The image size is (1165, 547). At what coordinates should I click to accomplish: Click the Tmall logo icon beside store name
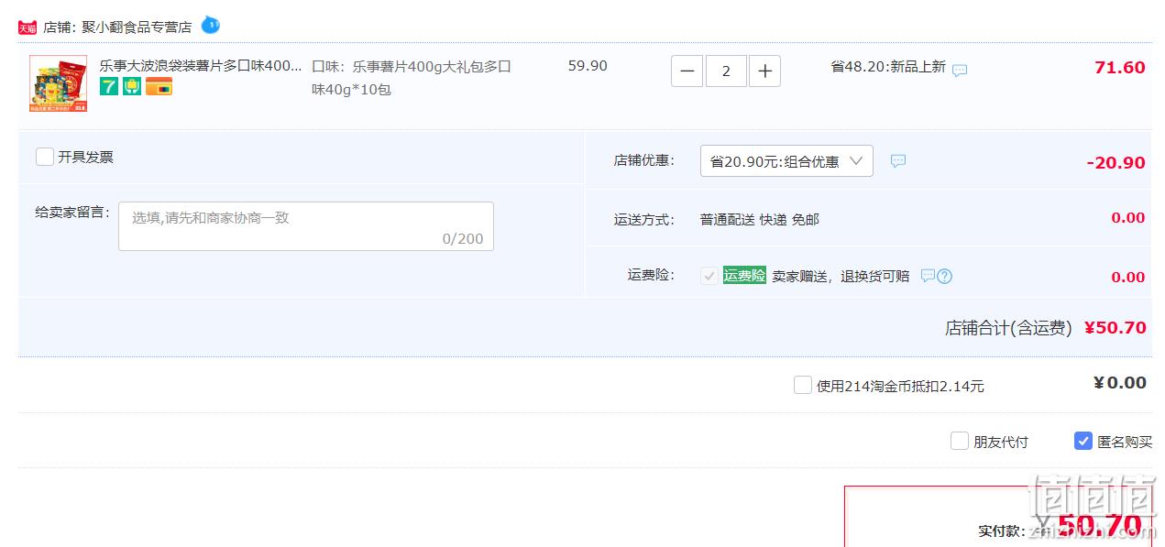tap(27, 27)
